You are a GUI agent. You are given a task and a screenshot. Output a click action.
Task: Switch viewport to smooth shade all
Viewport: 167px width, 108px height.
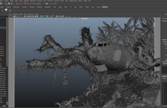[x=43, y=16]
